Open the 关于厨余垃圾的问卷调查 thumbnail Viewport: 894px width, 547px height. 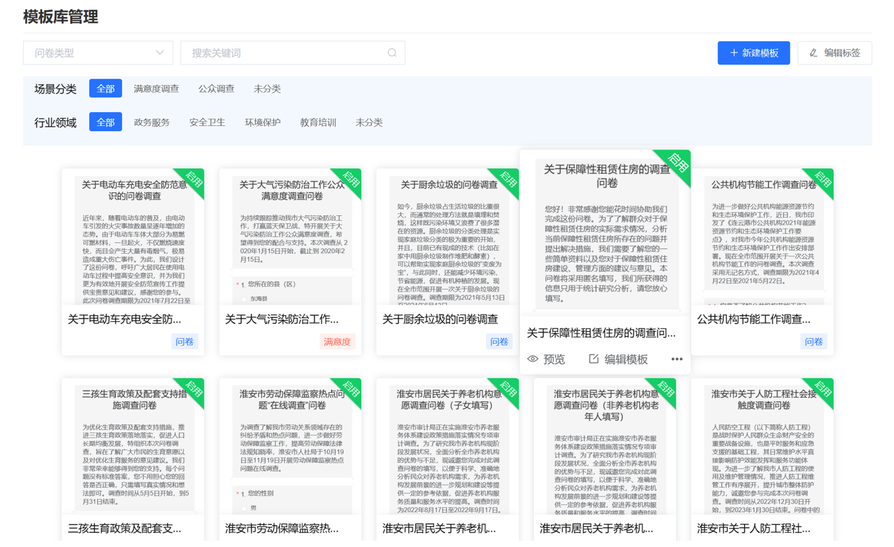(x=448, y=236)
